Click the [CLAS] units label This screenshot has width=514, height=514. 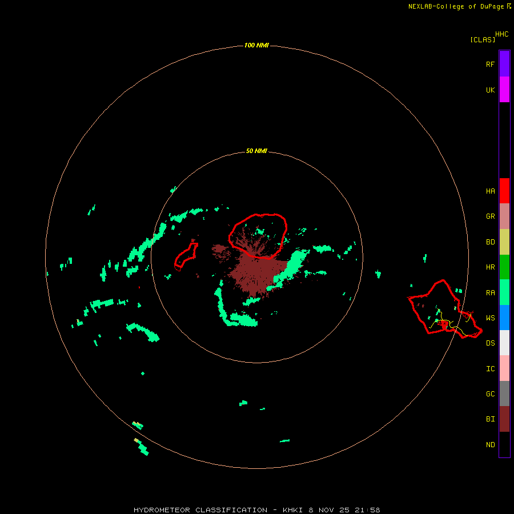tap(483, 39)
